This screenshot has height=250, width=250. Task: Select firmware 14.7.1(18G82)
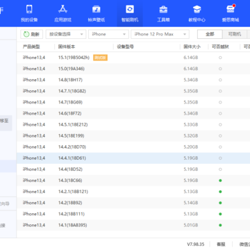click(133, 91)
